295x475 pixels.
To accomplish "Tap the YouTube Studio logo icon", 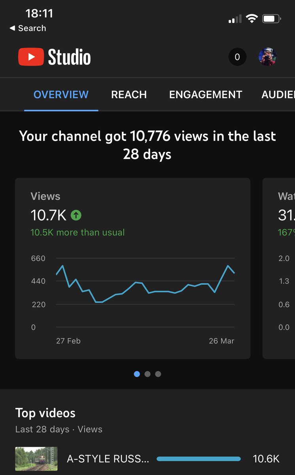I will 31,57.
